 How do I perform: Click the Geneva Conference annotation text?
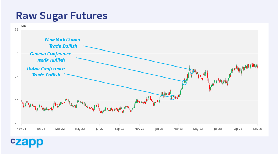pos(50,57)
